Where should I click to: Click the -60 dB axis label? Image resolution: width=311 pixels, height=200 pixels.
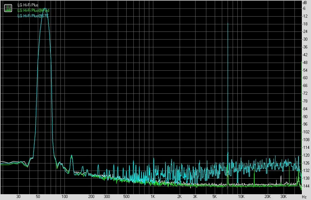305,78
